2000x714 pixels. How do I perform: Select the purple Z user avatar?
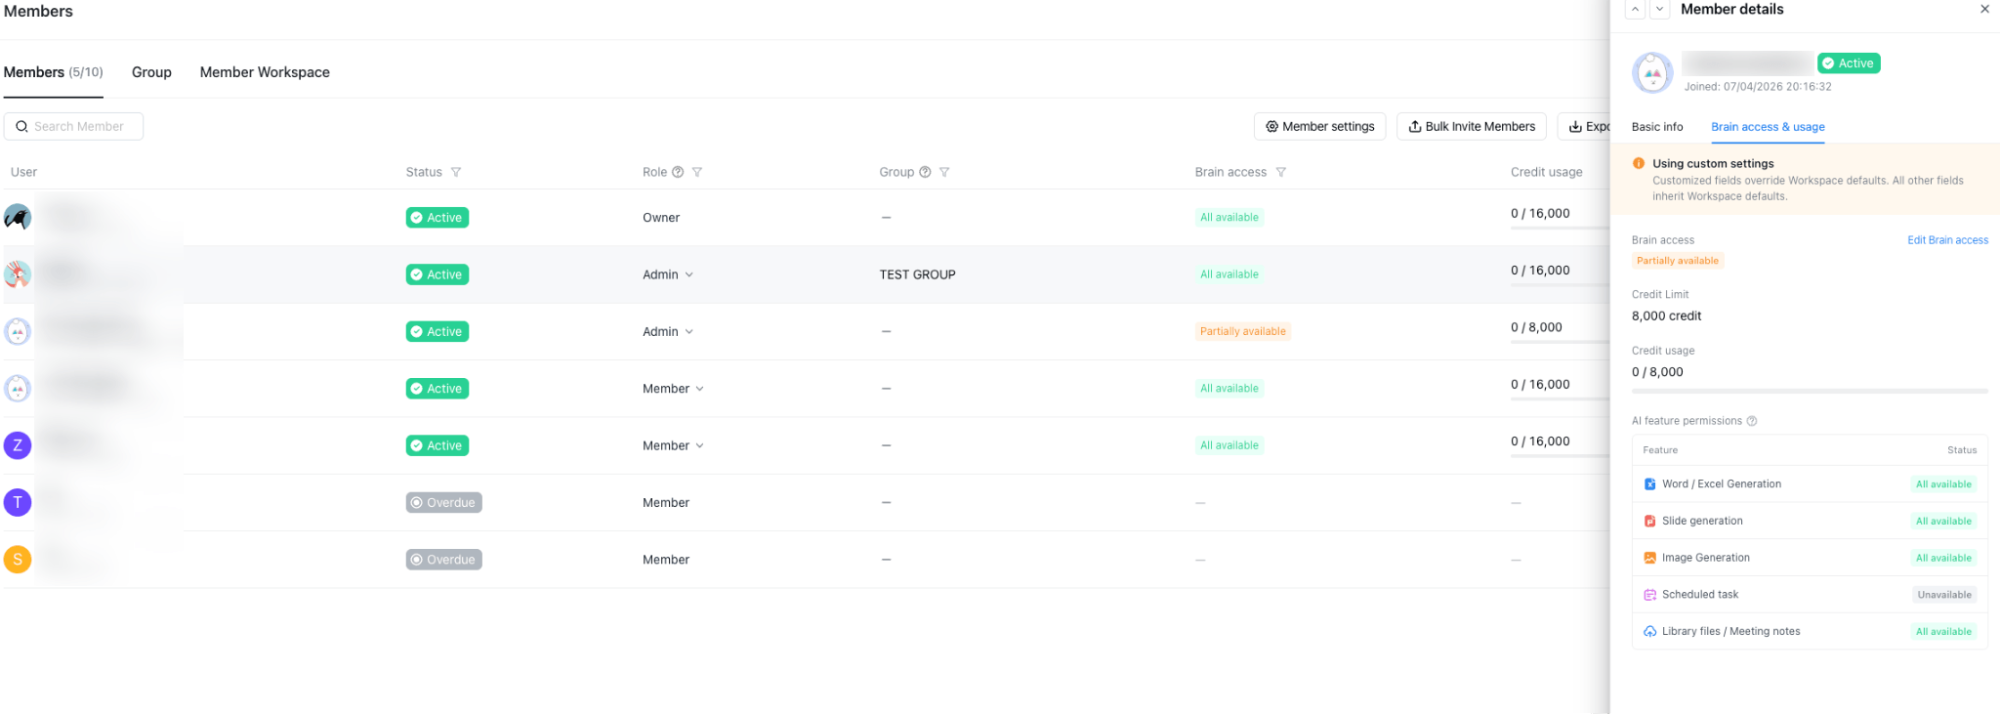pyautogui.click(x=18, y=445)
